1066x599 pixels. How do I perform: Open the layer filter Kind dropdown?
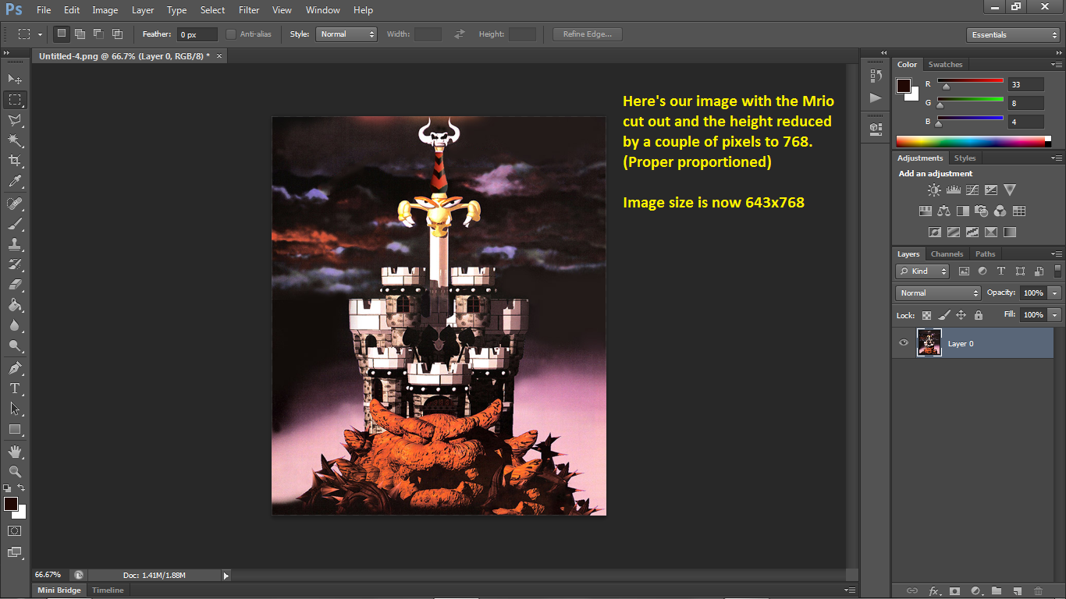pos(922,271)
